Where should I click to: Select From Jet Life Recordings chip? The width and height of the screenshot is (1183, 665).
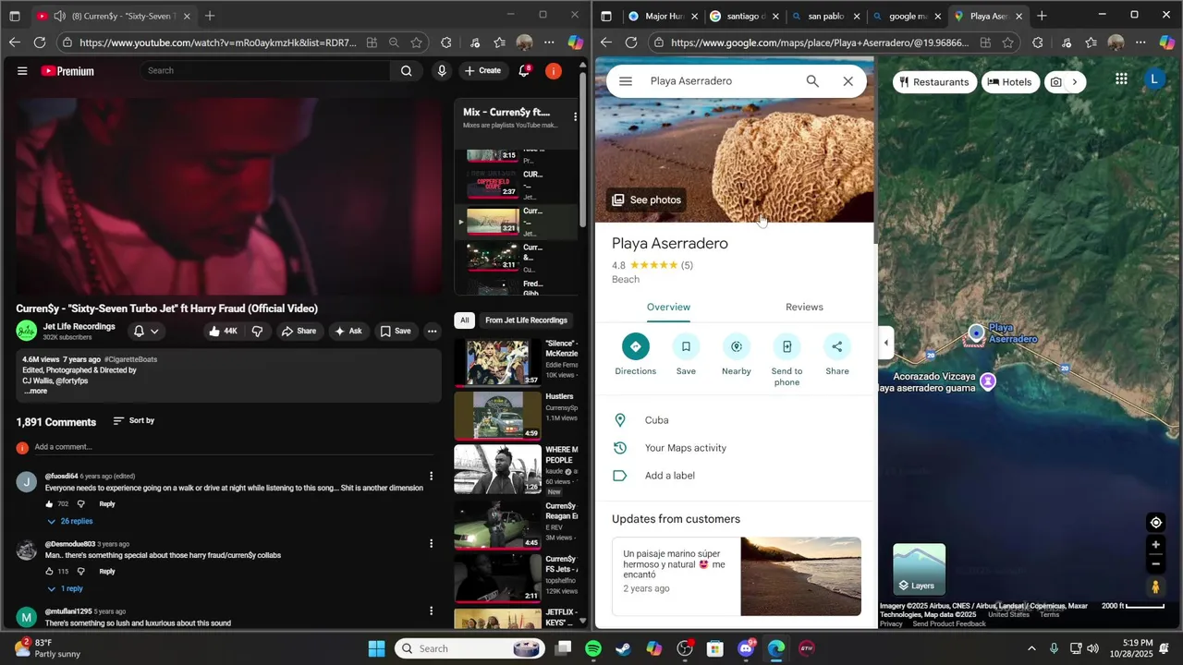coord(526,320)
